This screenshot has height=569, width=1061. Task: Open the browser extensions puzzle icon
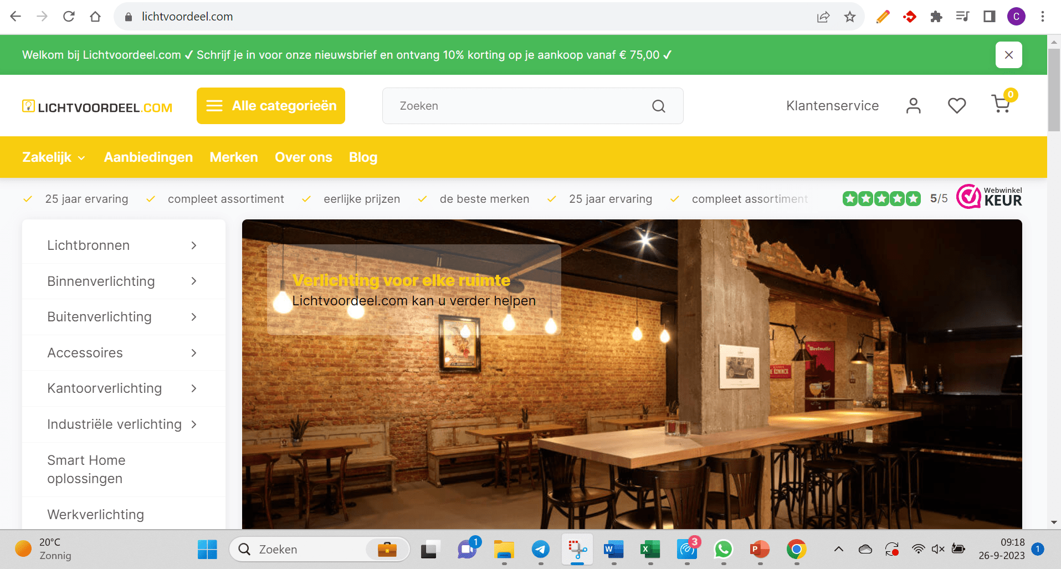tap(936, 17)
